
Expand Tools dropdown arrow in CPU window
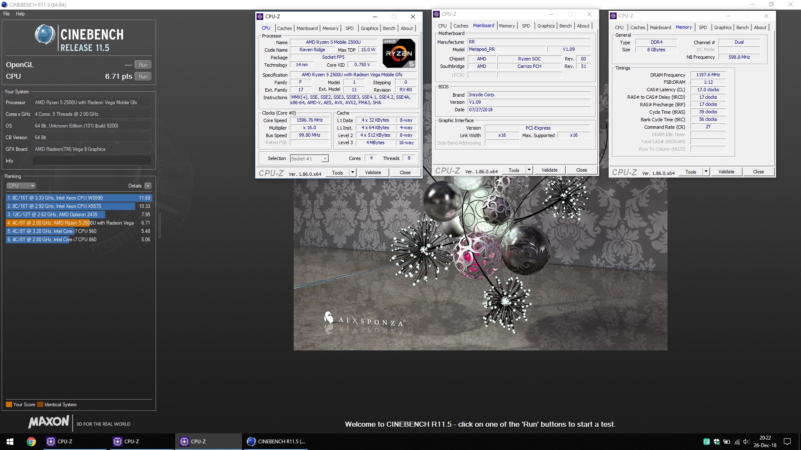coord(353,172)
